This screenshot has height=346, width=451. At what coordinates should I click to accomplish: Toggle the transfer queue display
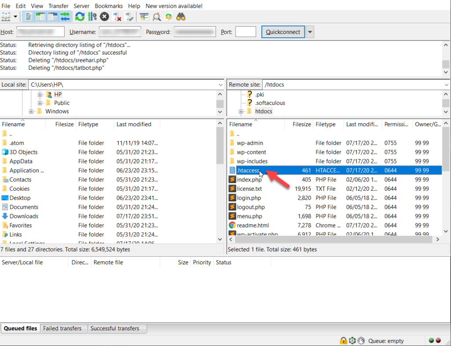[65, 17]
